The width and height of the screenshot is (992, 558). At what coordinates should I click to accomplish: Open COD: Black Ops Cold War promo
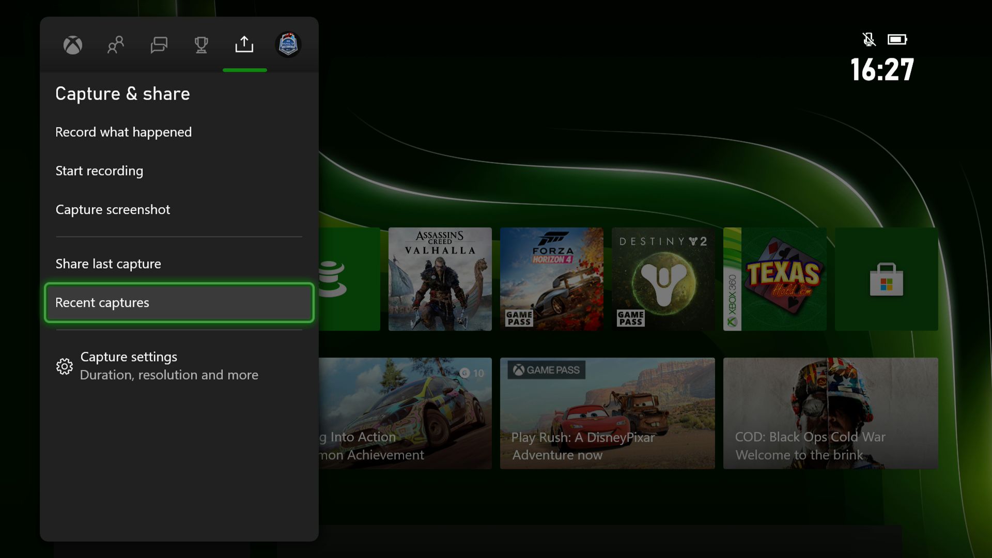[x=830, y=413]
